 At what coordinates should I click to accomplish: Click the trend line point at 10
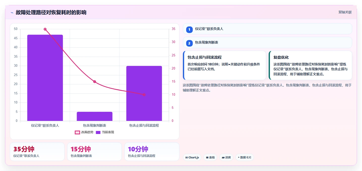144,95
